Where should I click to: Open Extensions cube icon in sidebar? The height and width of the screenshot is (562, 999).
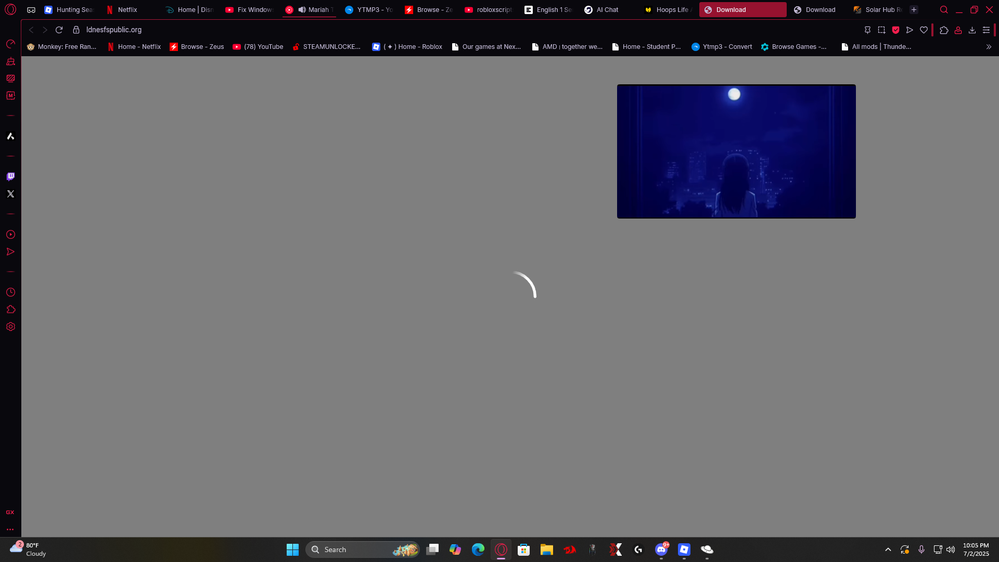tap(10, 310)
